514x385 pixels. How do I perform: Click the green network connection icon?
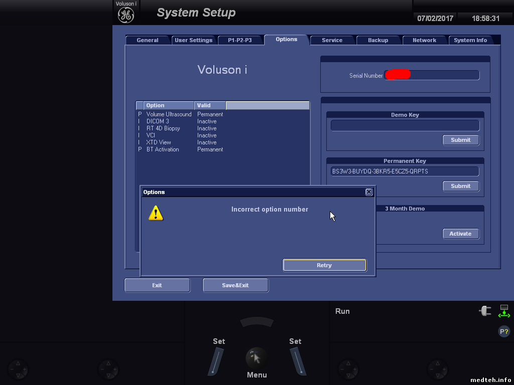click(504, 311)
